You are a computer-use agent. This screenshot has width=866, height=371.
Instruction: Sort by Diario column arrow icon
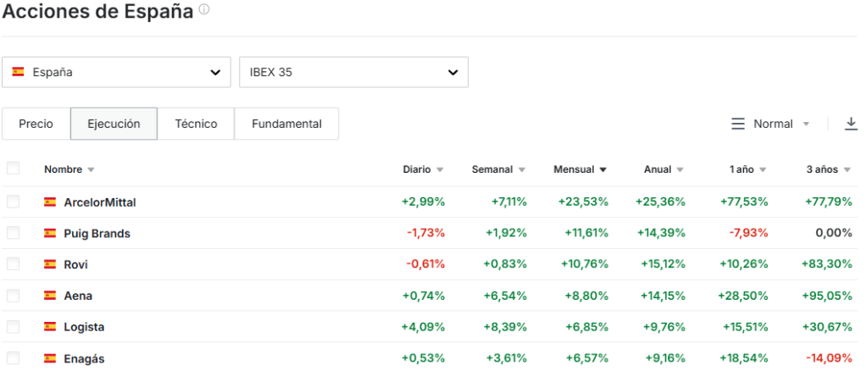pyautogui.click(x=440, y=170)
